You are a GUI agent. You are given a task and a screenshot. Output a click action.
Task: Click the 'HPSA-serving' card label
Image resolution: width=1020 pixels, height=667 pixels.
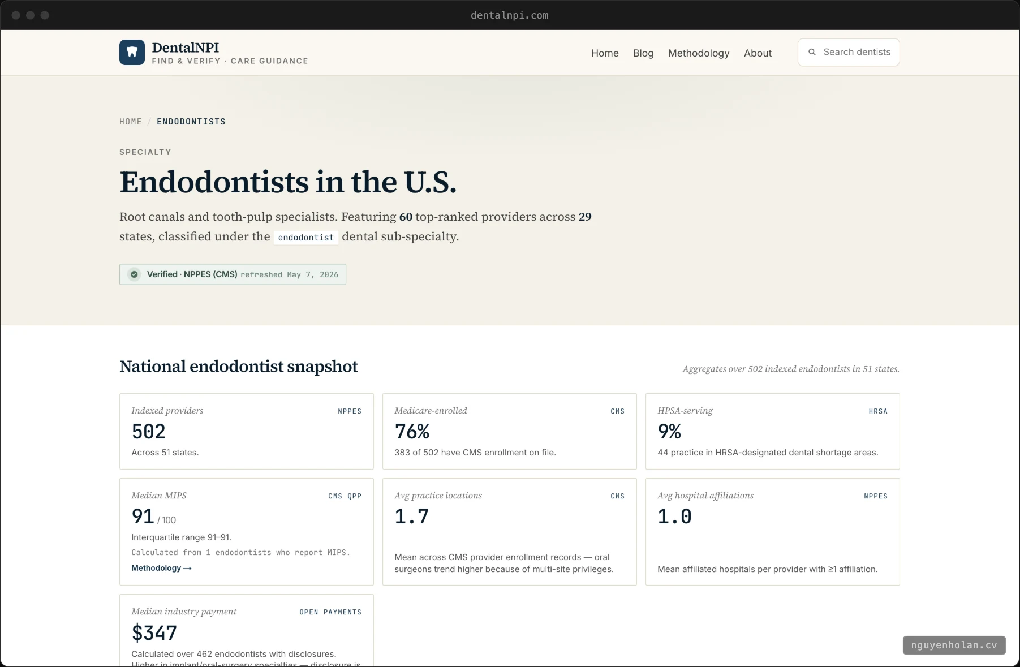(x=685, y=411)
